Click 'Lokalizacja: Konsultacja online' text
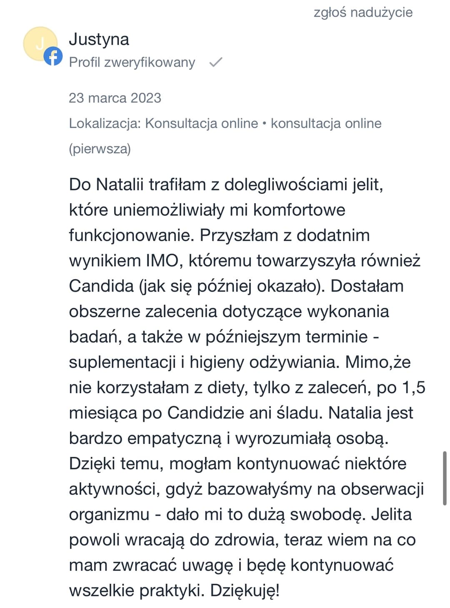 163,123
